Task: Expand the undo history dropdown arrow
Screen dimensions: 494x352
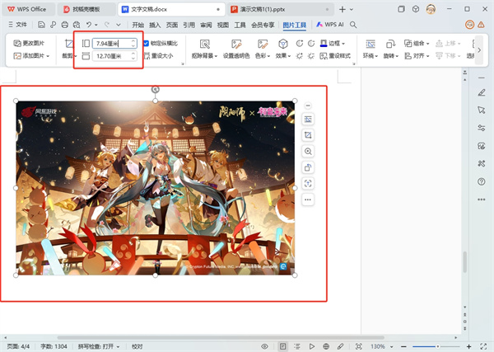Action: coord(96,25)
